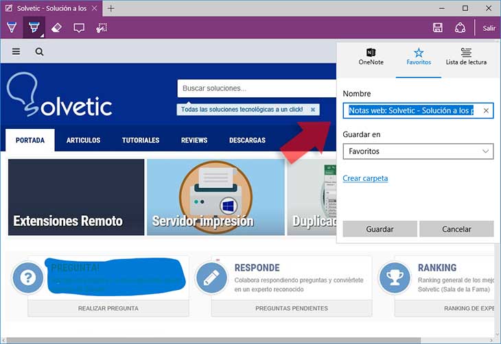Viewport: 501px width, 344px height.
Task: Click the Save web note floppy icon
Action: point(438,28)
